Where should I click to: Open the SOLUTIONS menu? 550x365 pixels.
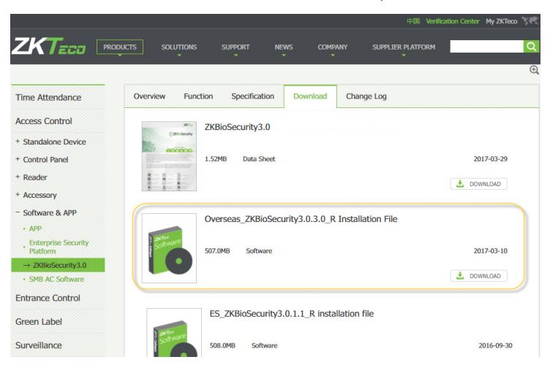(179, 47)
